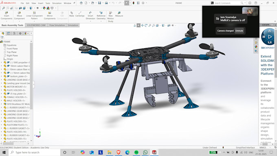
Task: Select the Top Plane in the tree
Action: [x=11, y=52]
